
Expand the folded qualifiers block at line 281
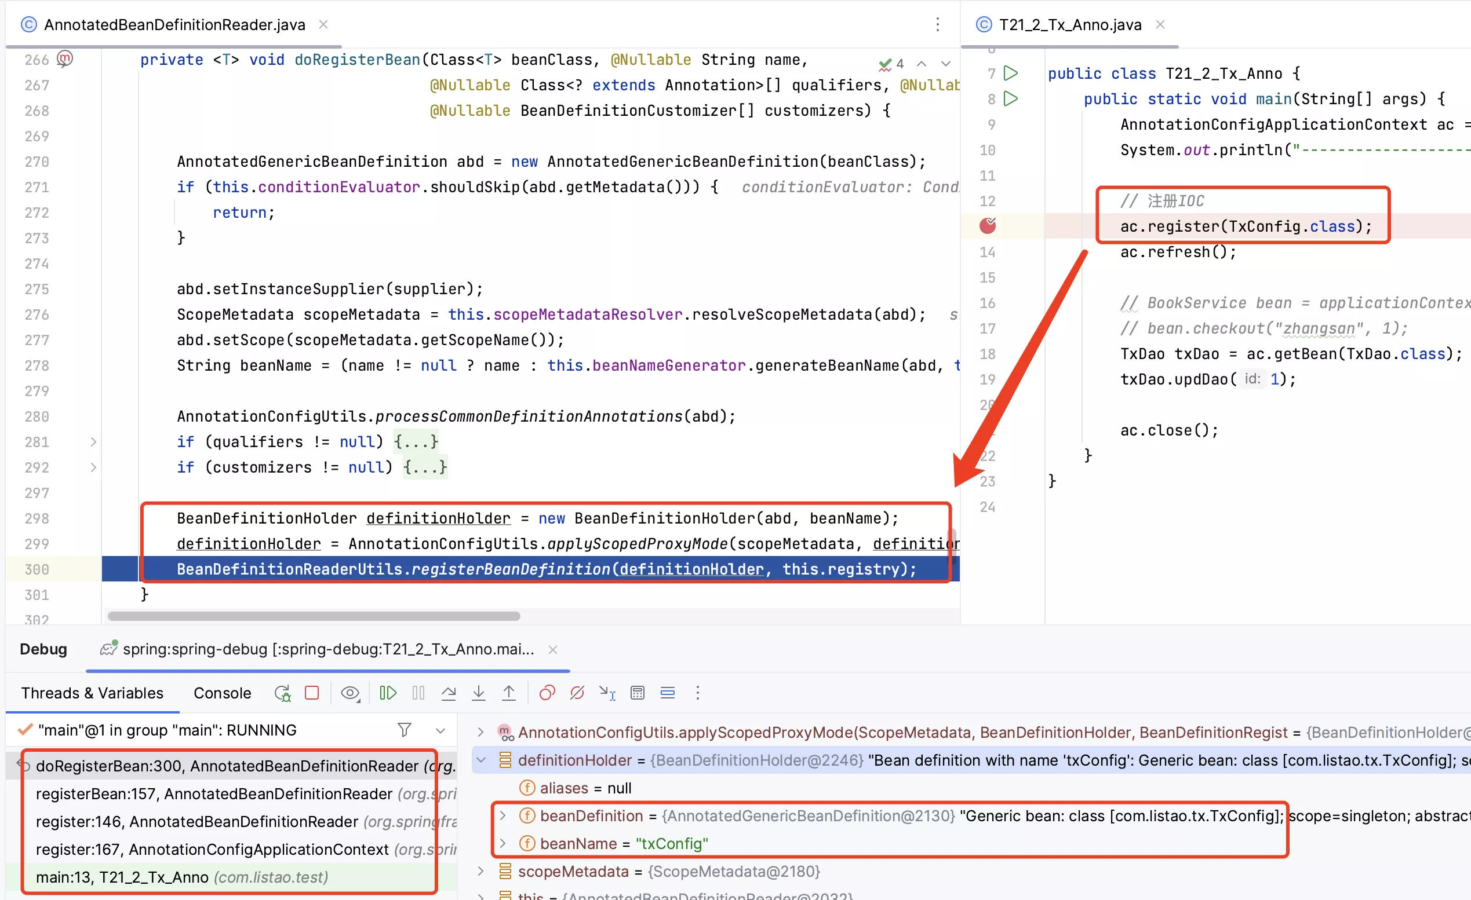pos(93,442)
